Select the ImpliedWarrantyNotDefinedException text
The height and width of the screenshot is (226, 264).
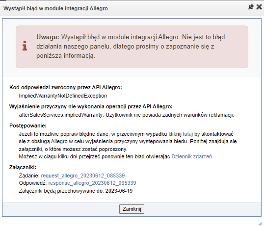63,96
